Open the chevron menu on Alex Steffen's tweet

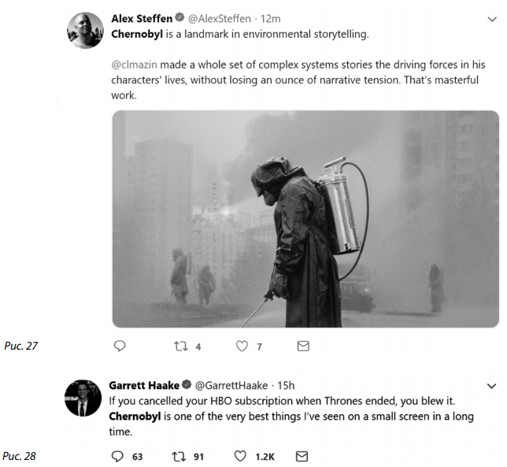(492, 19)
